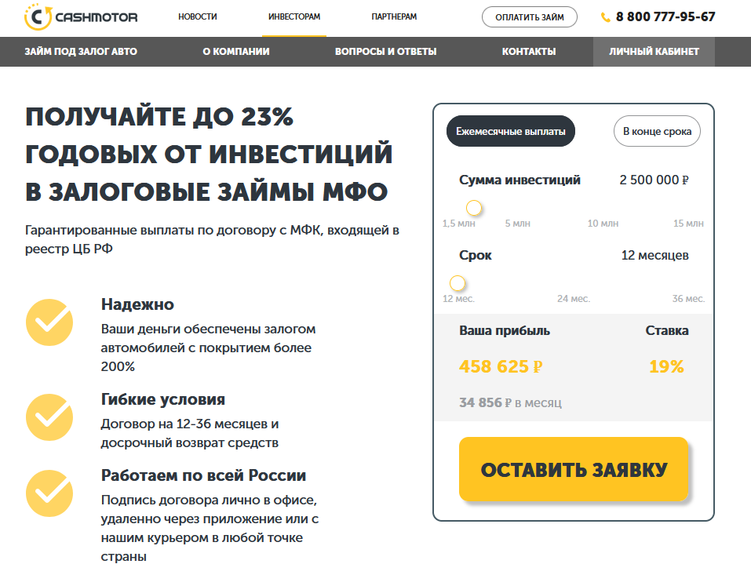Open the ПАРТНЕРАМ section
751x575 pixels.
(x=393, y=16)
